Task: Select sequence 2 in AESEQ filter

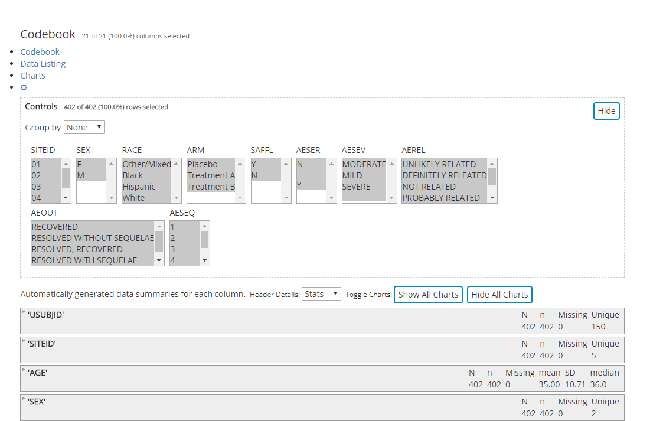Action: coord(184,238)
